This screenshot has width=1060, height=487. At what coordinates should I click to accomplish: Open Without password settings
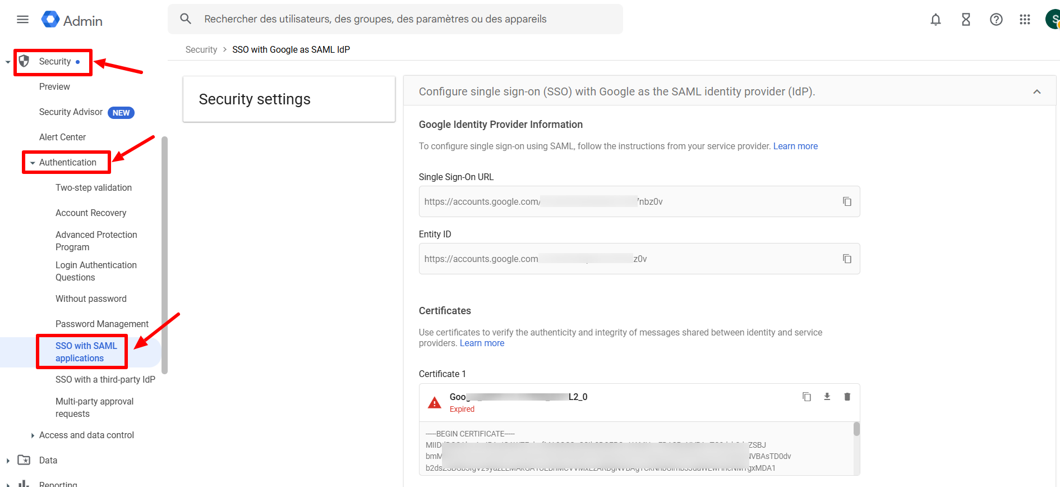coord(91,298)
